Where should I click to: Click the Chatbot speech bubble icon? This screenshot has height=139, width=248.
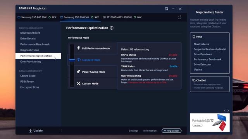click(x=194, y=80)
